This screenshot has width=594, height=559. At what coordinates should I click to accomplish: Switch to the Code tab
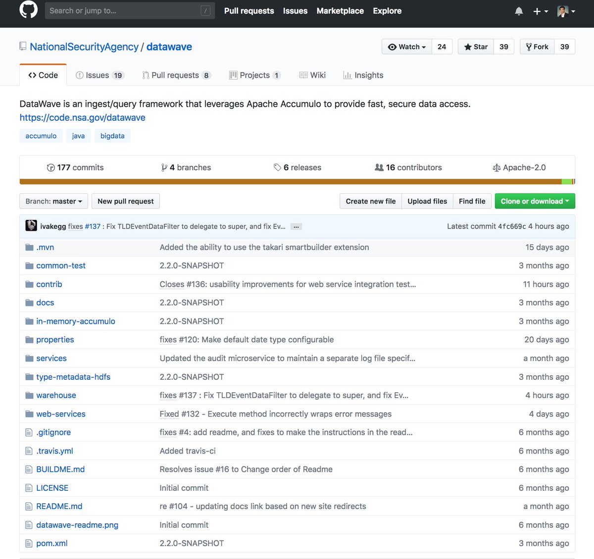(43, 75)
